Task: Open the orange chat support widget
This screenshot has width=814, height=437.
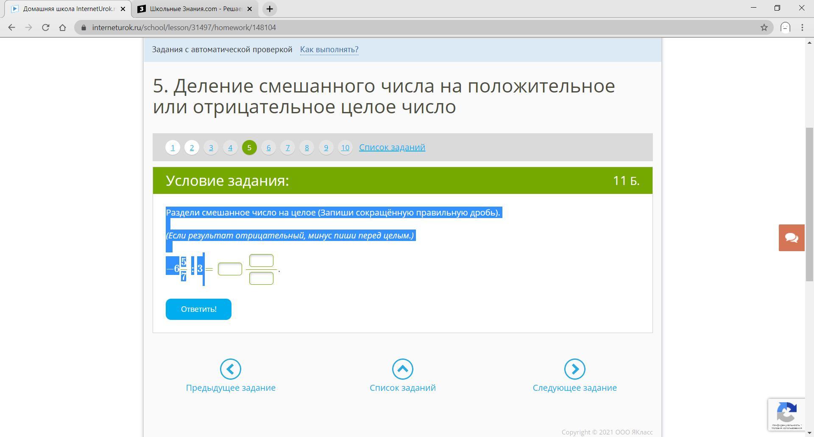Action: point(792,238)
